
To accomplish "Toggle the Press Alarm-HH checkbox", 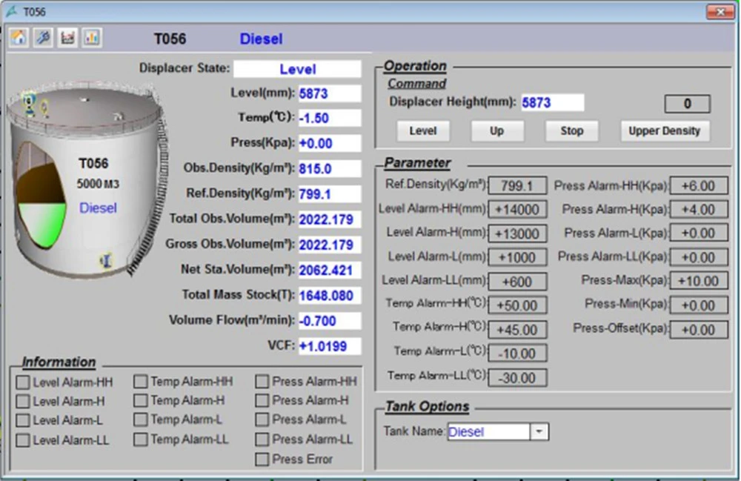I will pyautogui.click(x=262, y=381).
